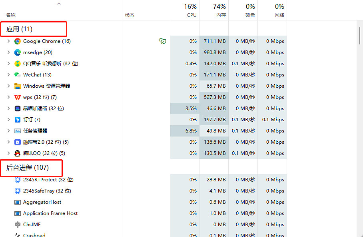
Task: Click the 2345RTProtect shield icon
Action: click(18, 180)
